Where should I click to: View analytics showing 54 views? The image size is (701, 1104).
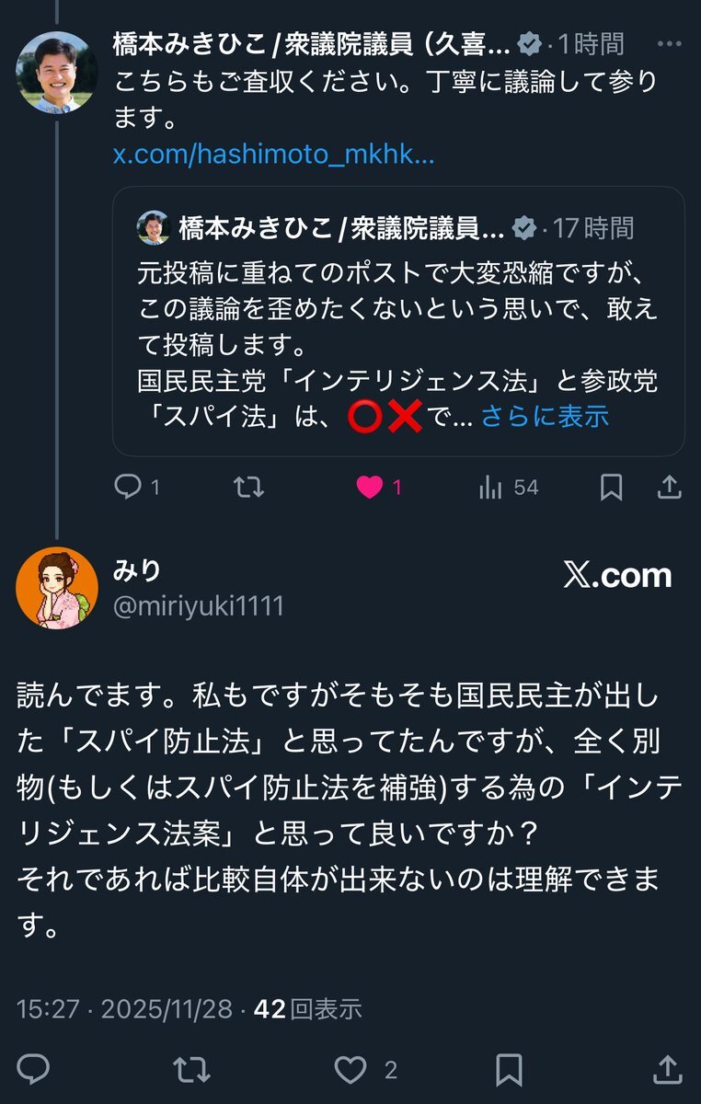point(490,488)
